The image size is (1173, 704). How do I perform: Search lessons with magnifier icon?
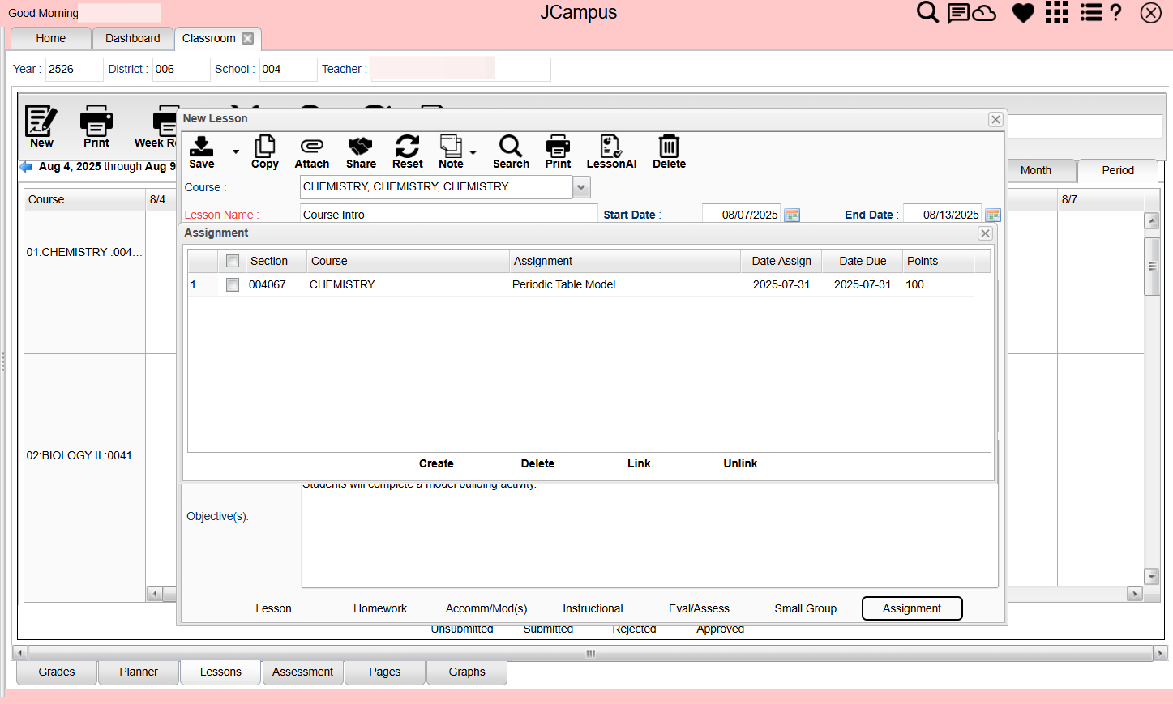click(511, 151)
